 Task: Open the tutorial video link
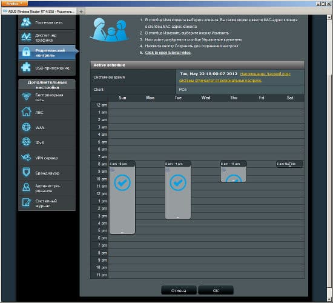pyautogui.click(x=168, y=53)
